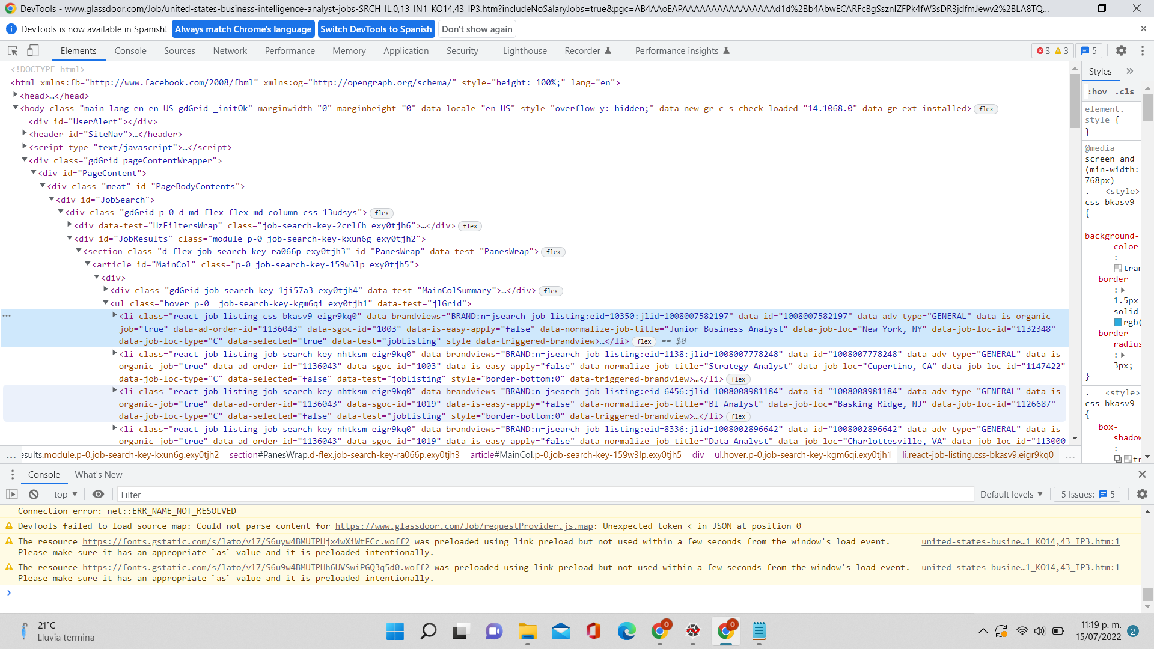1154x649 pixels.
Task: Activate the inspect element picker icon
Action: pyautogui.click(x=13, y=51)
